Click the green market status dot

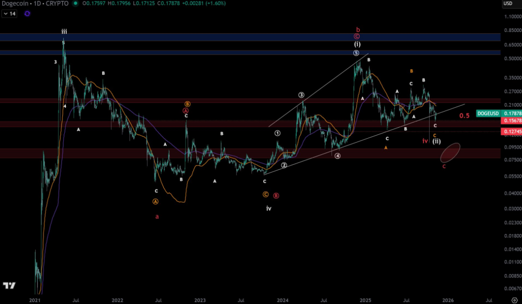75,4
